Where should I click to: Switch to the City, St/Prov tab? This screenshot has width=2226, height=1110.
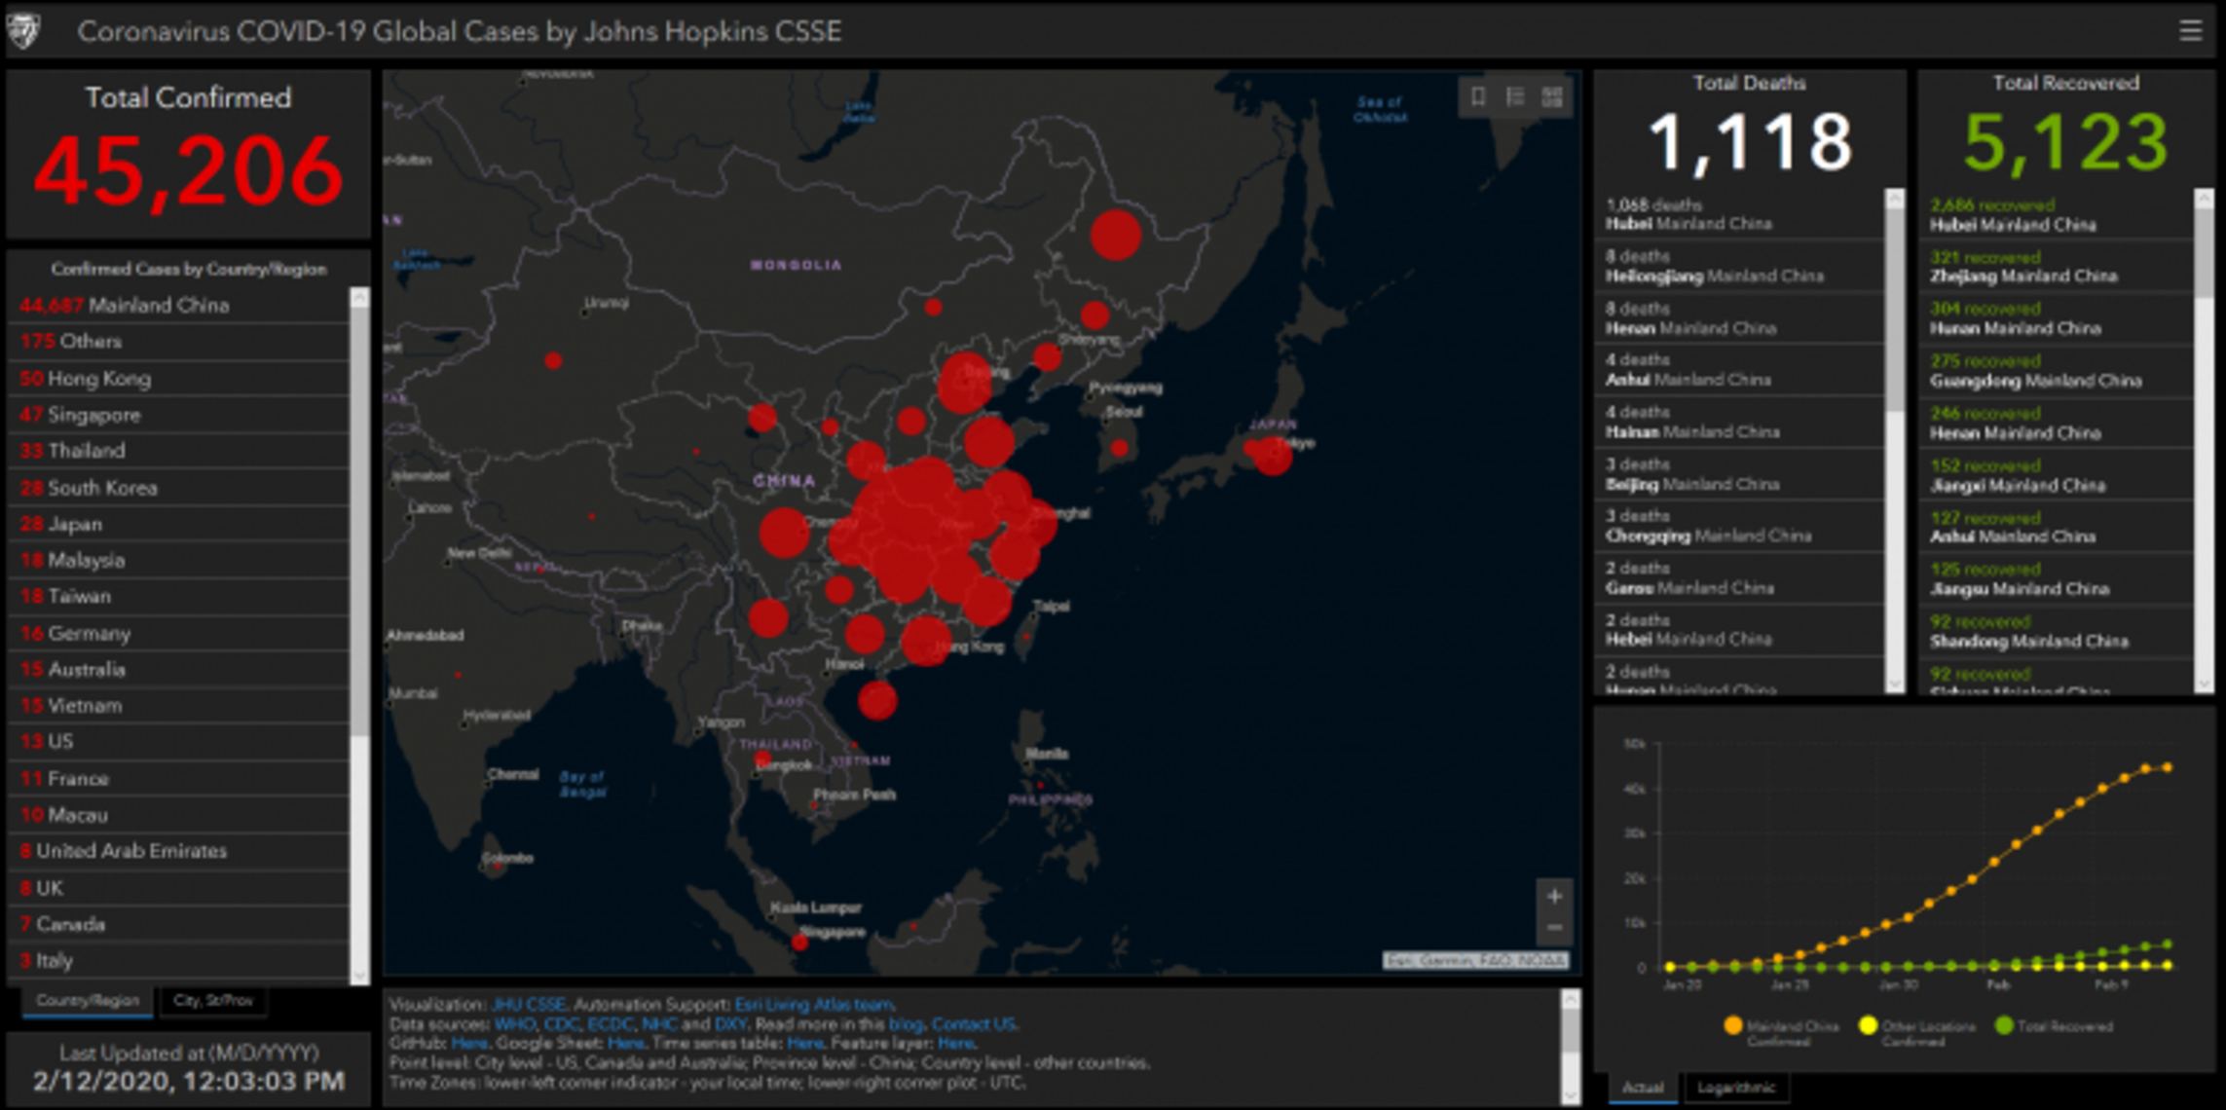point(212,1001)
